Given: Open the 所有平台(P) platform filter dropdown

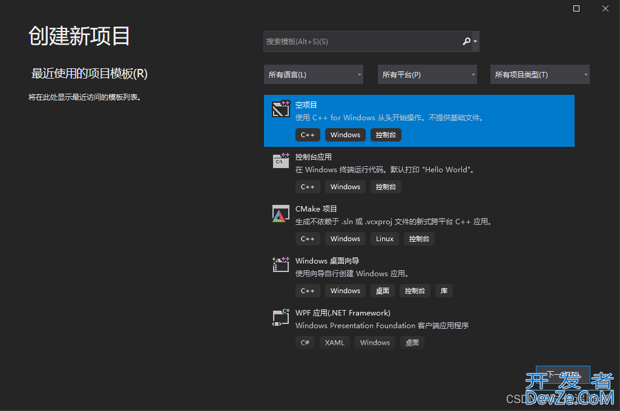Looking at the screenshot, I should point(427,74).
